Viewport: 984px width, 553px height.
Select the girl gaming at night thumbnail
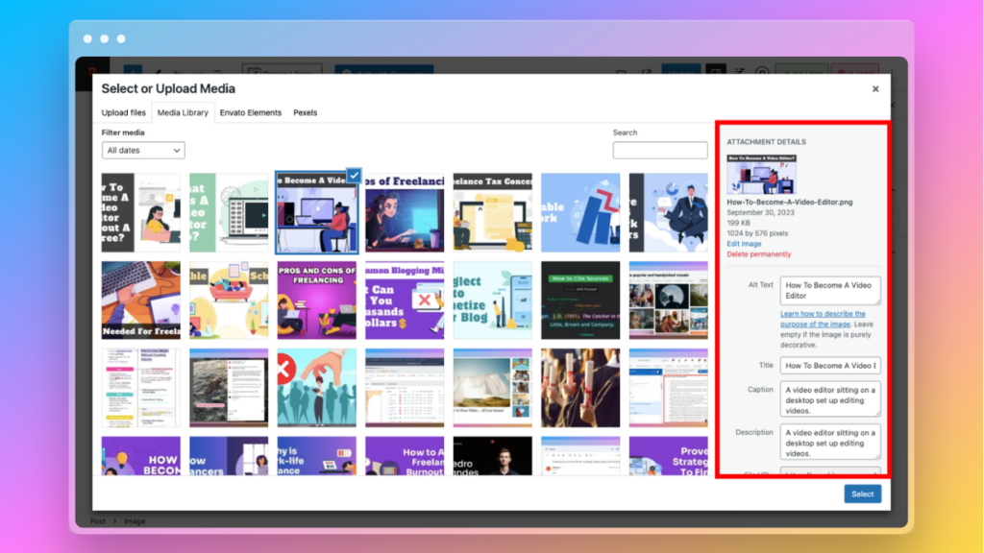pos(405,212)
